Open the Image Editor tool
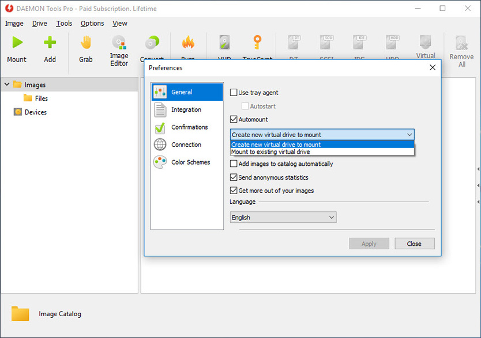The image size is (481, 338). coord(119,42)
